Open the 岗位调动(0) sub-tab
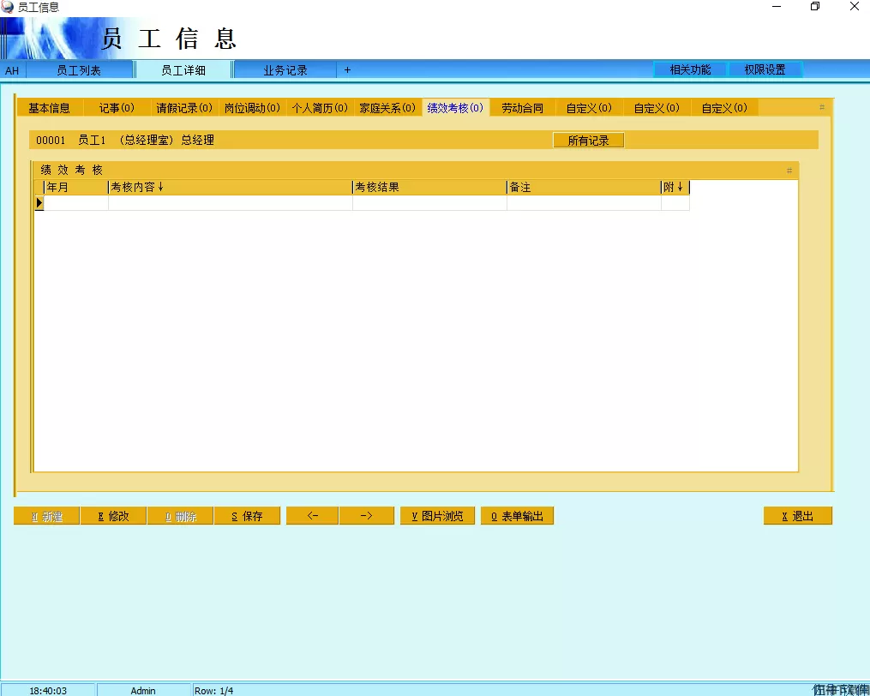Image resolution: width=870 pixels, height=696 pixels. 252,108
